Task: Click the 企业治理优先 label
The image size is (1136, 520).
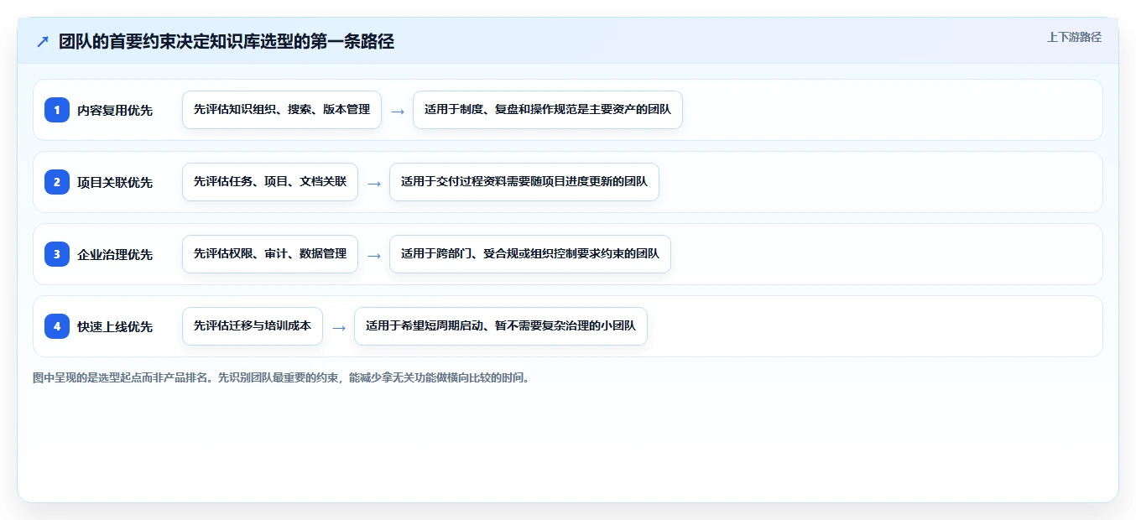Action: [x=115, y=254]
